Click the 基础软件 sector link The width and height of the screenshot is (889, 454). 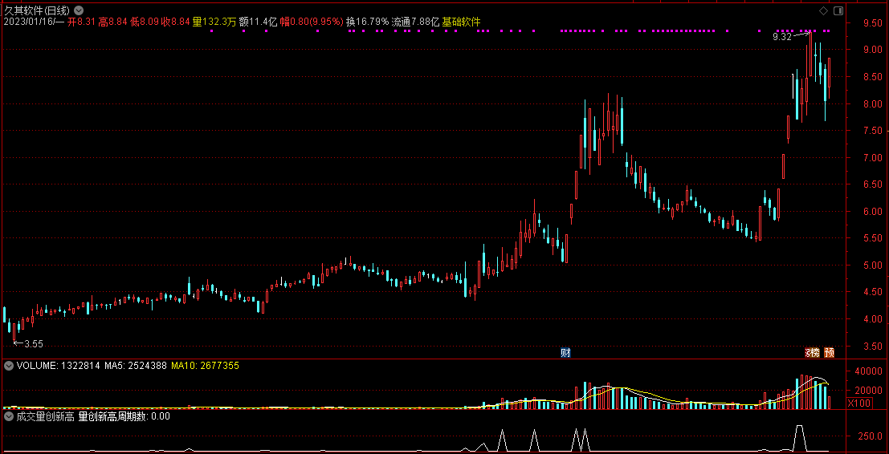point(461,22)
